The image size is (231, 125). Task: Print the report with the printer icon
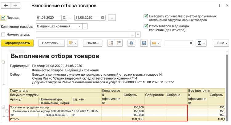click(x=131, y=43)
